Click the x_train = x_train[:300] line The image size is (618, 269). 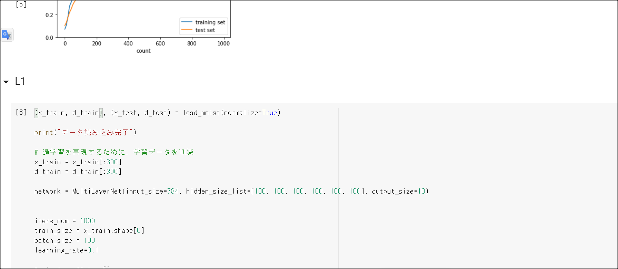[78, 162]
